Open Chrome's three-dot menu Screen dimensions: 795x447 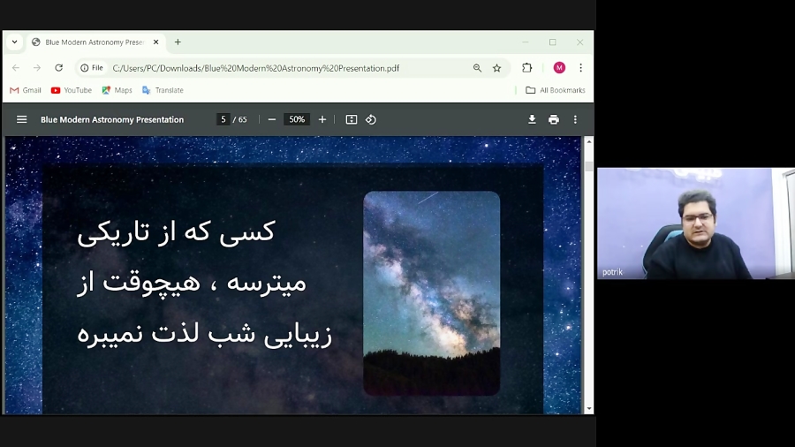(x=581, y=68)
